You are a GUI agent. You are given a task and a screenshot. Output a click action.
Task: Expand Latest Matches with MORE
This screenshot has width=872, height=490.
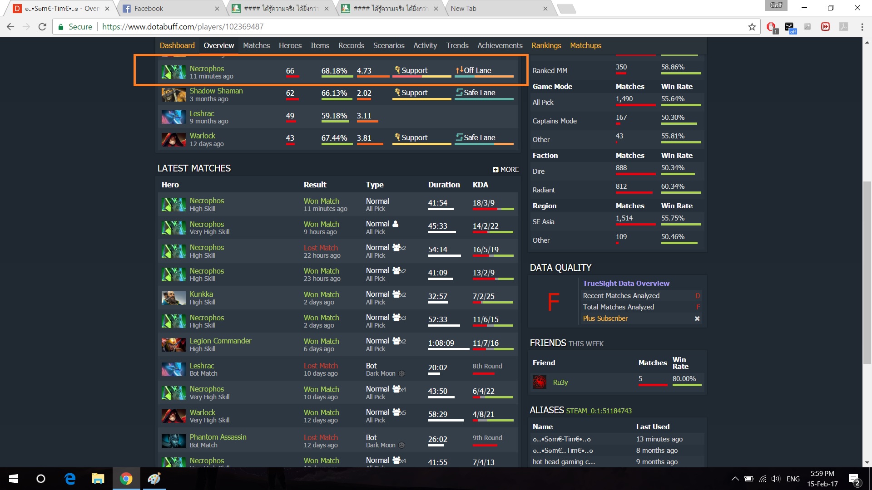click(505, 169)
